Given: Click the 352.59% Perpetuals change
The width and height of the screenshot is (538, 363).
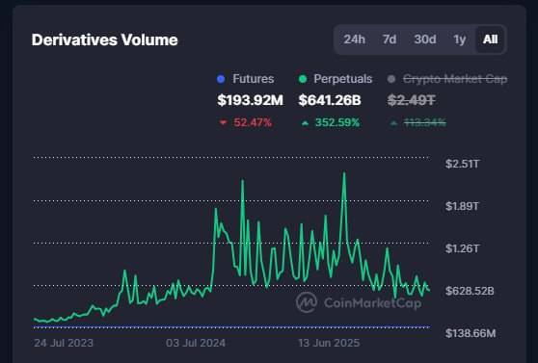Looking at the screenshot, I should click(x=337, y=122).
